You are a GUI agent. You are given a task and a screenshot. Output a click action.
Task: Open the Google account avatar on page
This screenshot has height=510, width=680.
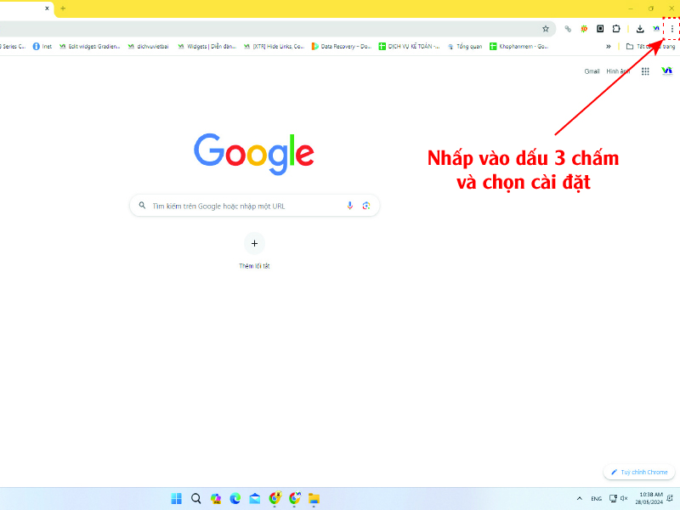667,71
